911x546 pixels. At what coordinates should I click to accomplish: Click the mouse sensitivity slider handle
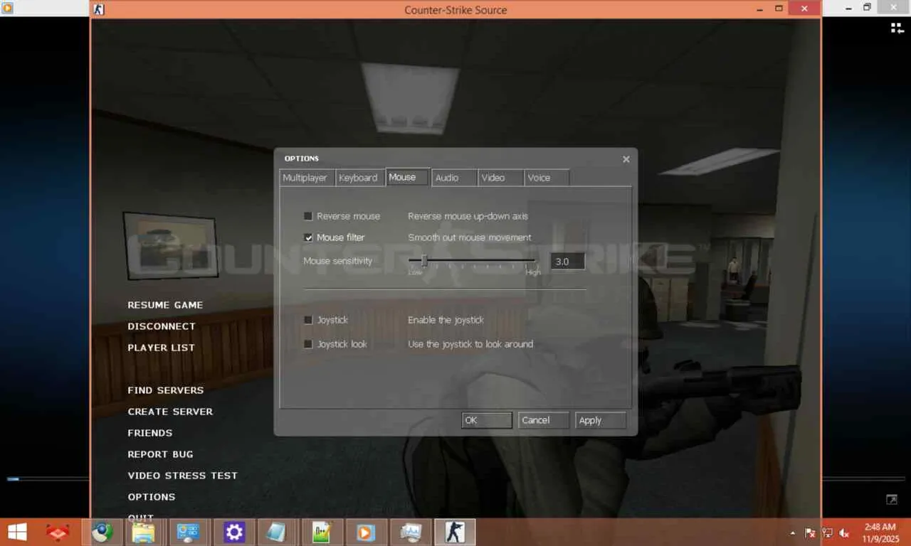pos(424,261)
